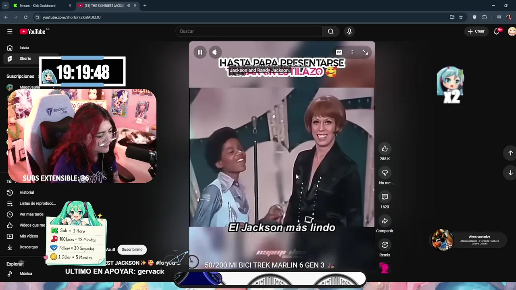This screenshot has width=516, height=290.
Task: Open YouTube notifications bell
Action: coord(497,31)
